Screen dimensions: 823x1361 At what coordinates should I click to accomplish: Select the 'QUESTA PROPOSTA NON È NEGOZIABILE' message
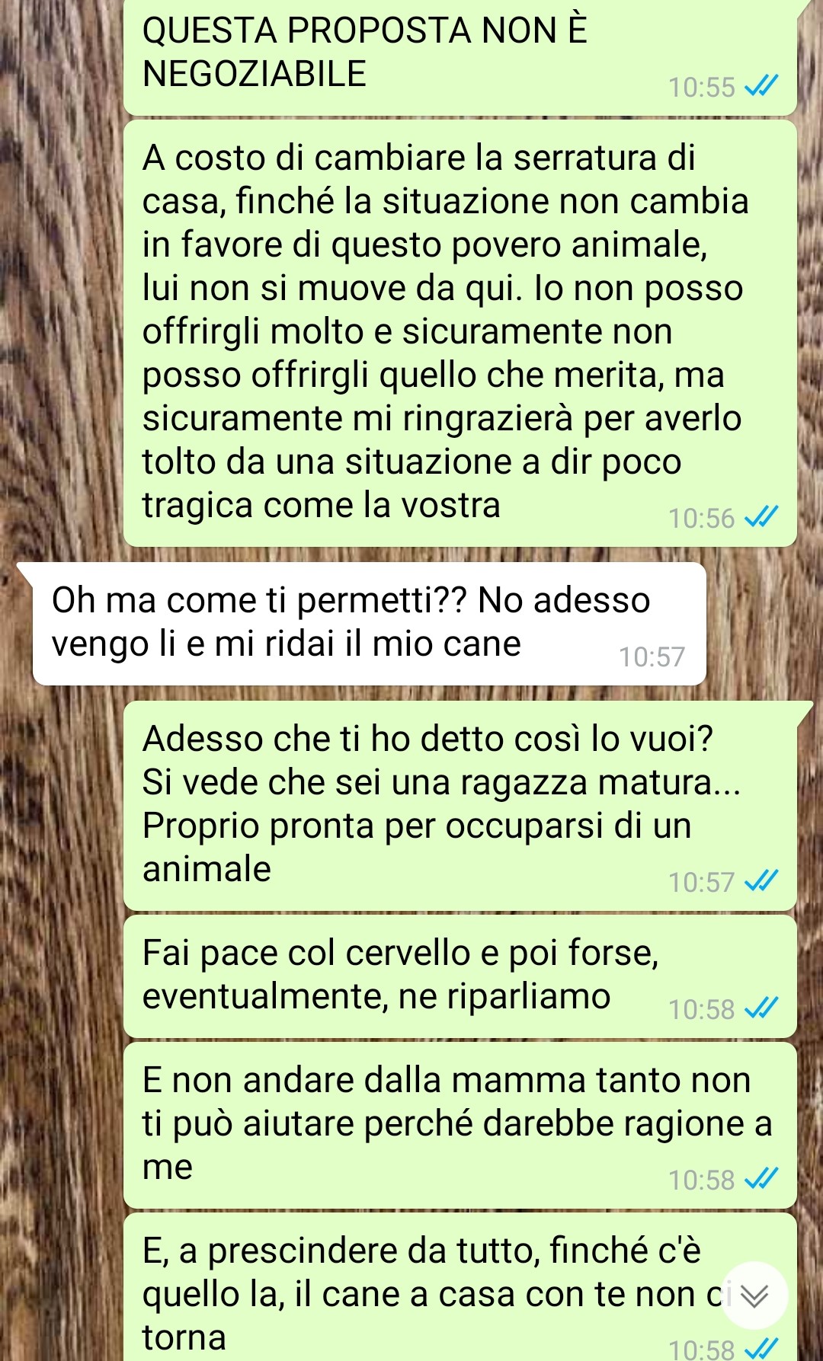[x=460, y=56]
